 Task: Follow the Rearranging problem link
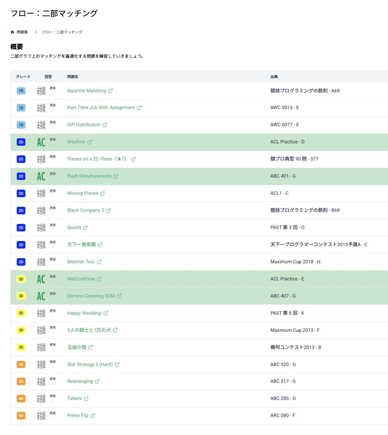[x=80, y=382]
